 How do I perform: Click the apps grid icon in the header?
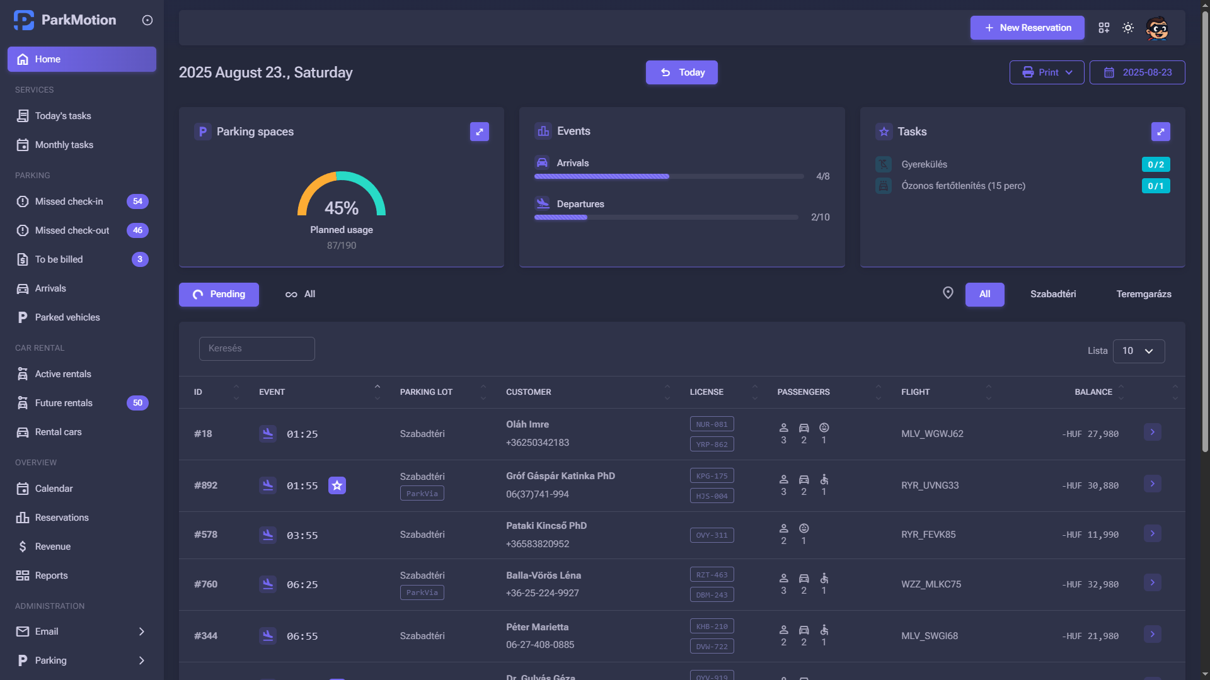tap(1104, 28)
